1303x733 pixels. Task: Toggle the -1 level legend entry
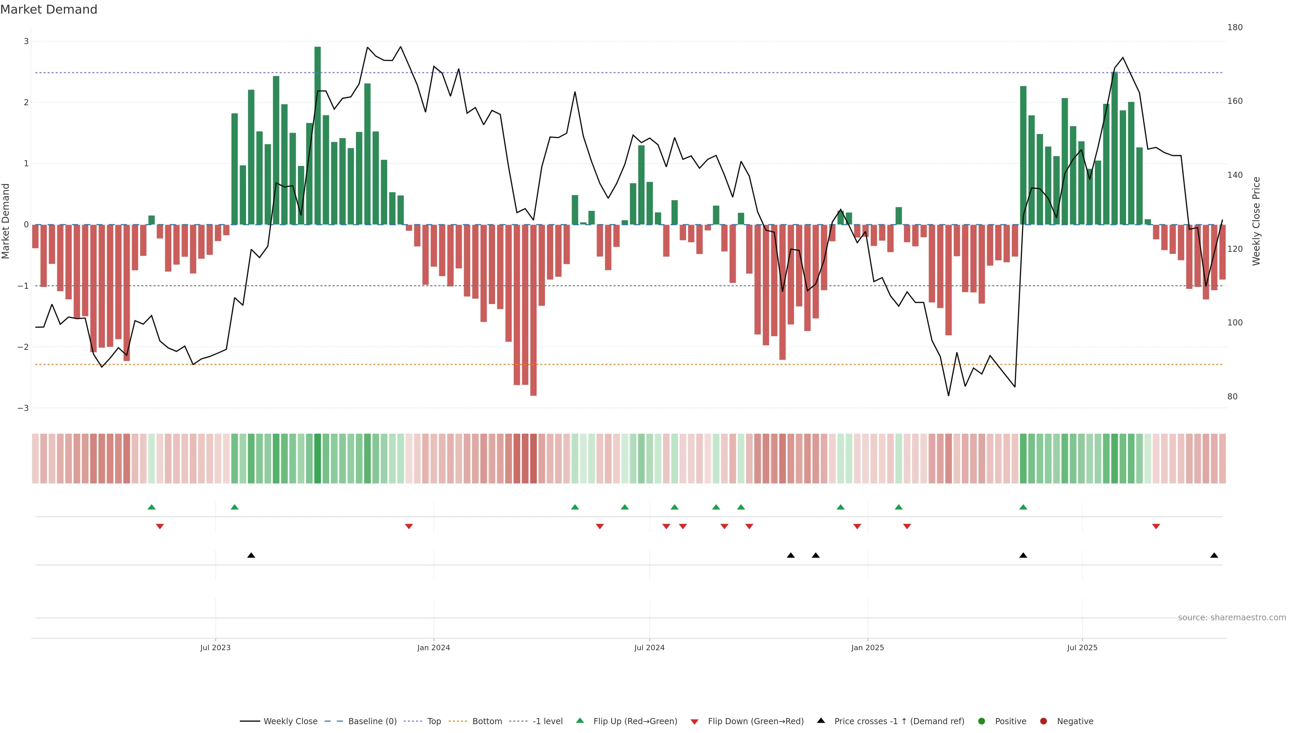(547, 721)
